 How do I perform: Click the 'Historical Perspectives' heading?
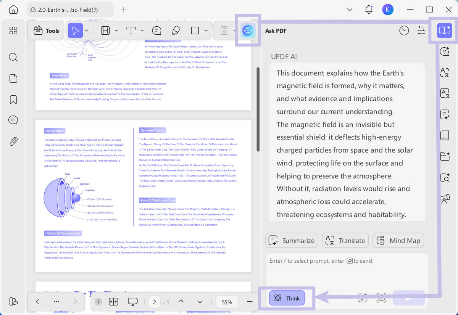[63, 233]
